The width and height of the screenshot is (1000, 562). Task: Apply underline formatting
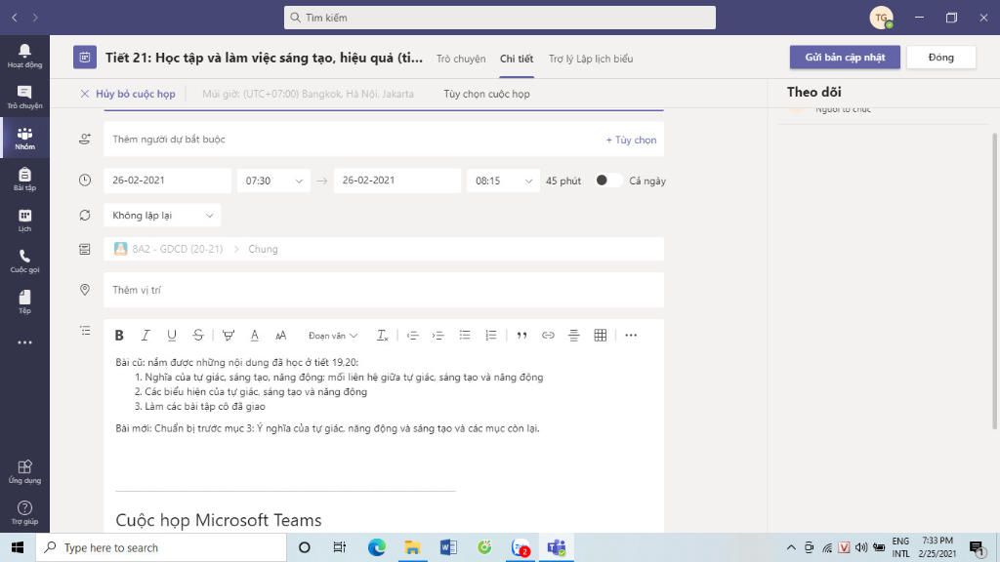(171, 336)
